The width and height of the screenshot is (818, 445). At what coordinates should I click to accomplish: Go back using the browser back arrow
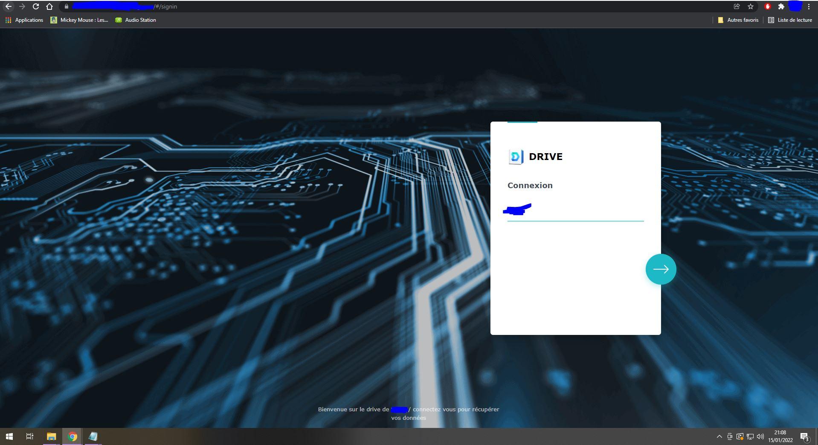tap(9, 6)
